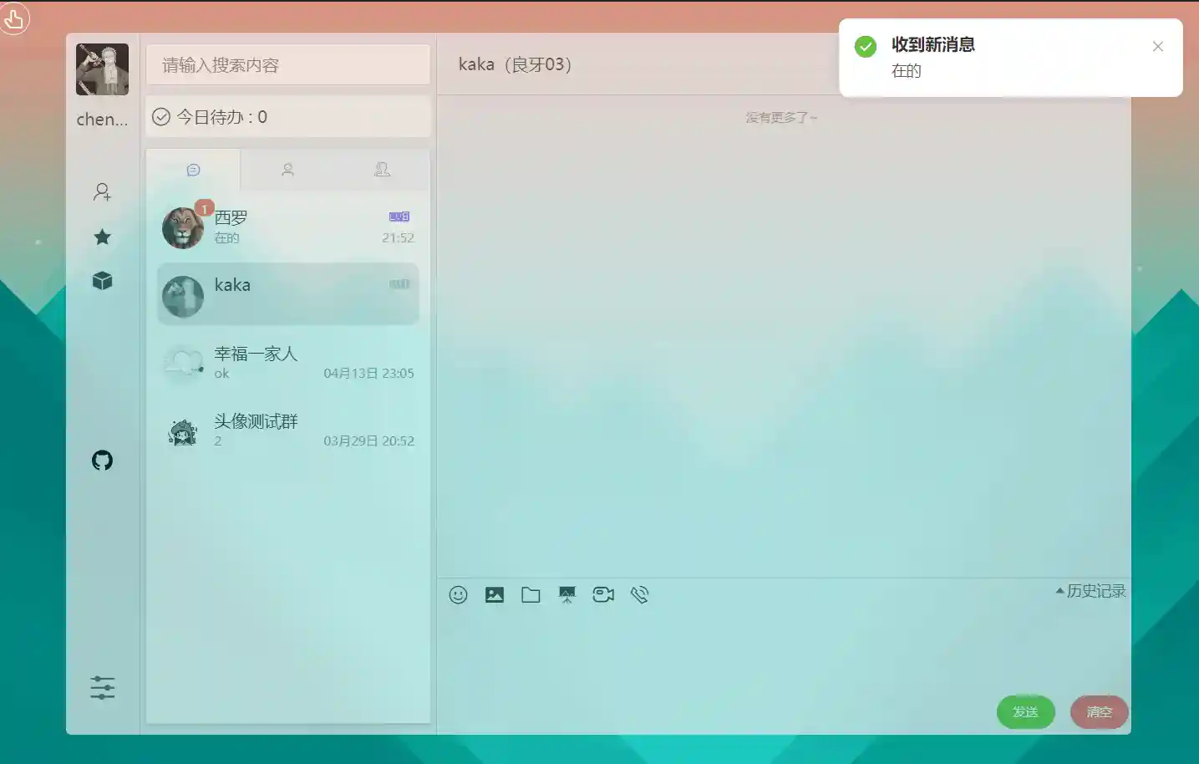
Task: Click the send image icon
Action: tap(495, 594)
